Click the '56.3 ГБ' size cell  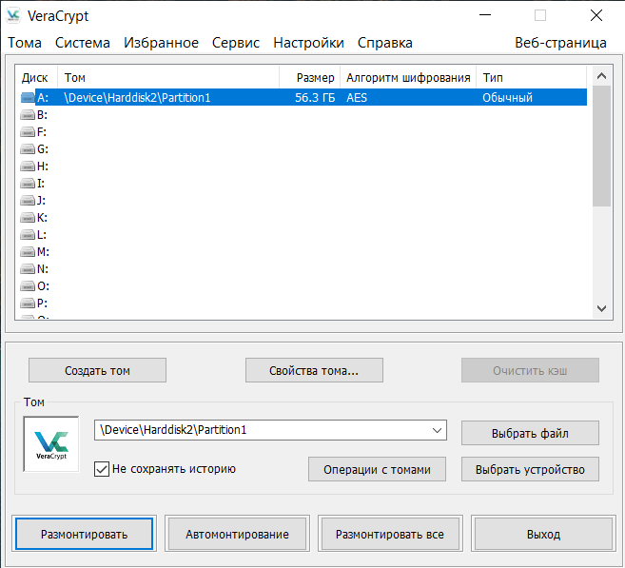[315, 98]
